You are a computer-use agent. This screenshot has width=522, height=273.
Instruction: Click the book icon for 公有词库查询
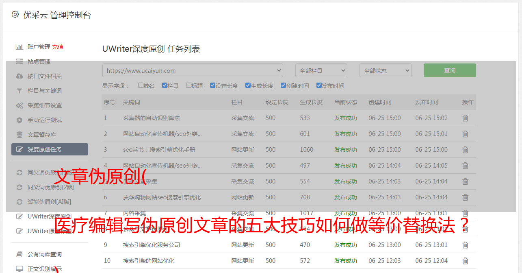19,254
